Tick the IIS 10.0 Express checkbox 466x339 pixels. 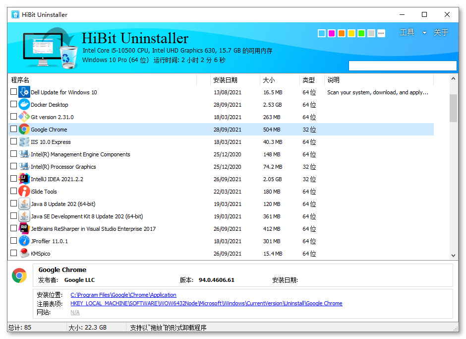pyautogui.click(x=13, y=141)
